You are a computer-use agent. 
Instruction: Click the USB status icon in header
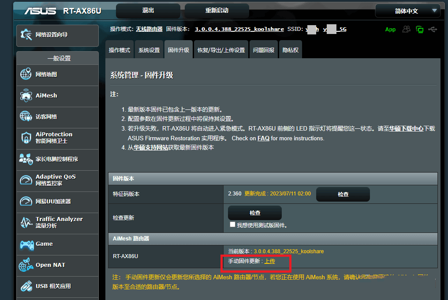[x=433, y=29]
